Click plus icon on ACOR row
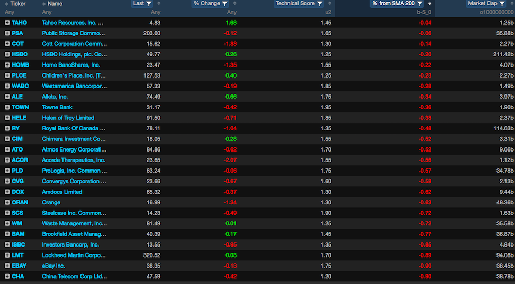515x284 pixels. (7, 160)
